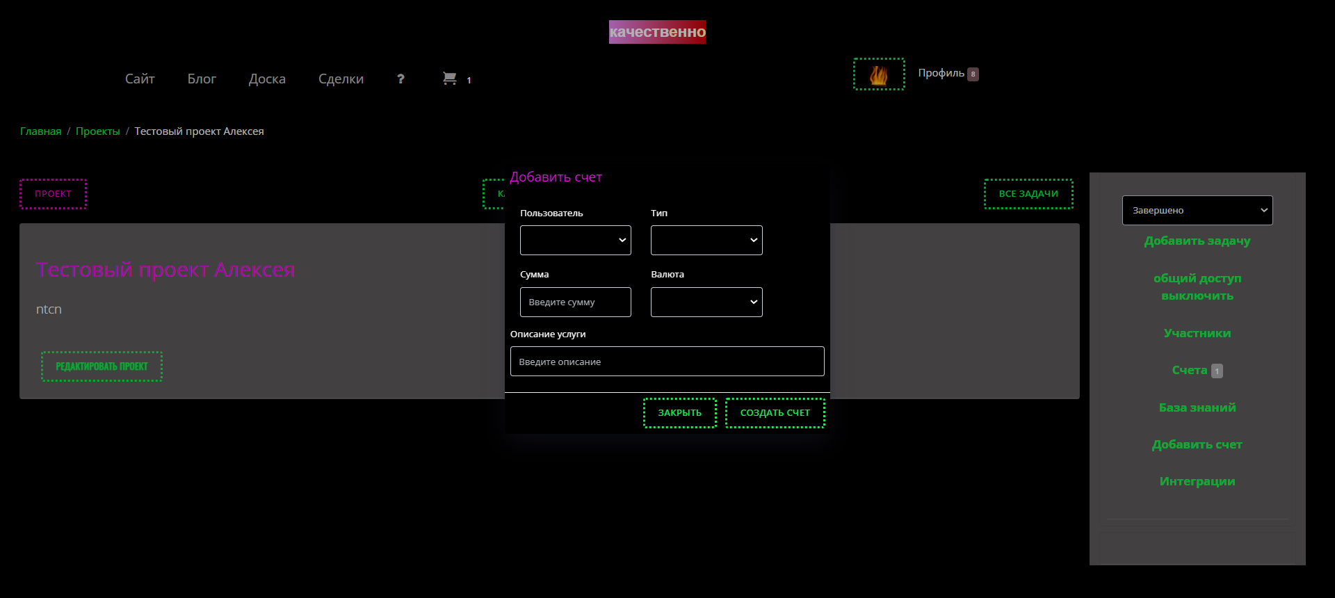This screenshot has width=1335, height=598.
Task: Click the 'Все задачи' button
Action: [x=1028, y=194]
